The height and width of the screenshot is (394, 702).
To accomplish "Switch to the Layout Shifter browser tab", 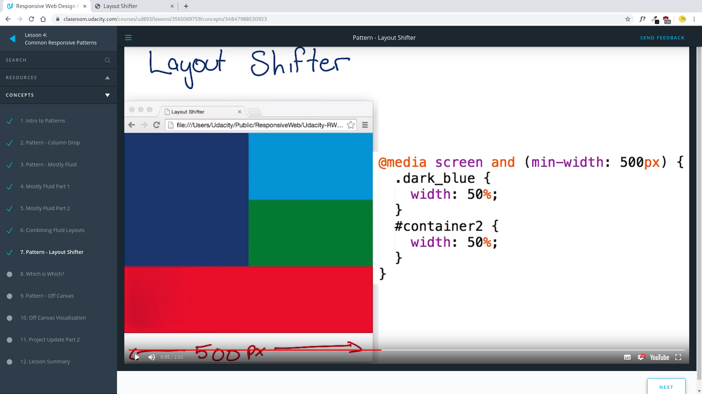I will click(x=134, y=6).
